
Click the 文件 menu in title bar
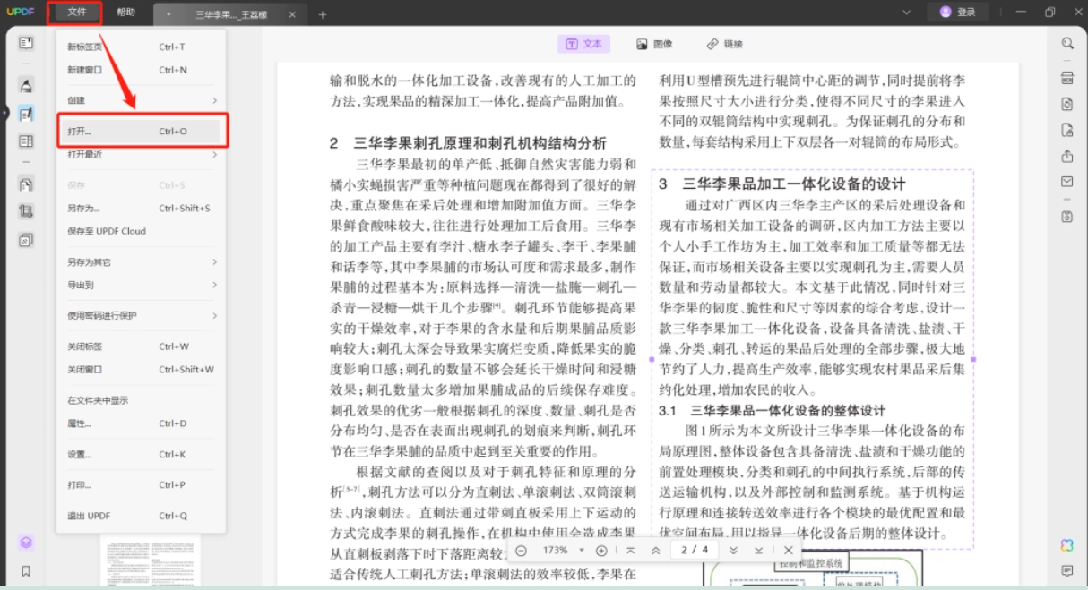click(76, 13)
